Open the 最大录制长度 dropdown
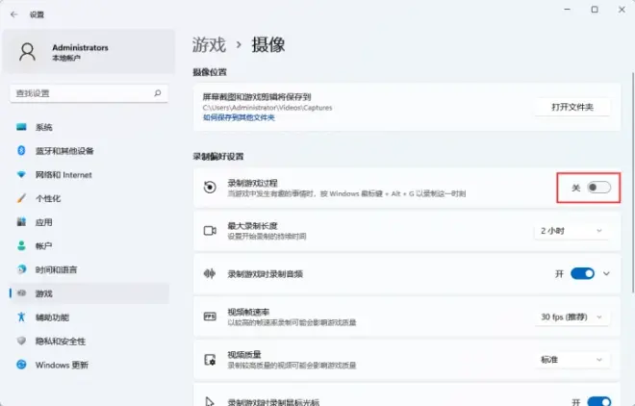This screenshot has width=635, height=406. pos(572,231)
